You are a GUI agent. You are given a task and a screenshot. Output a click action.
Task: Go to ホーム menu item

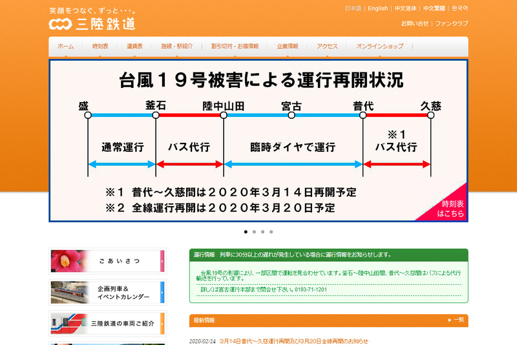(x=66, y=47)
